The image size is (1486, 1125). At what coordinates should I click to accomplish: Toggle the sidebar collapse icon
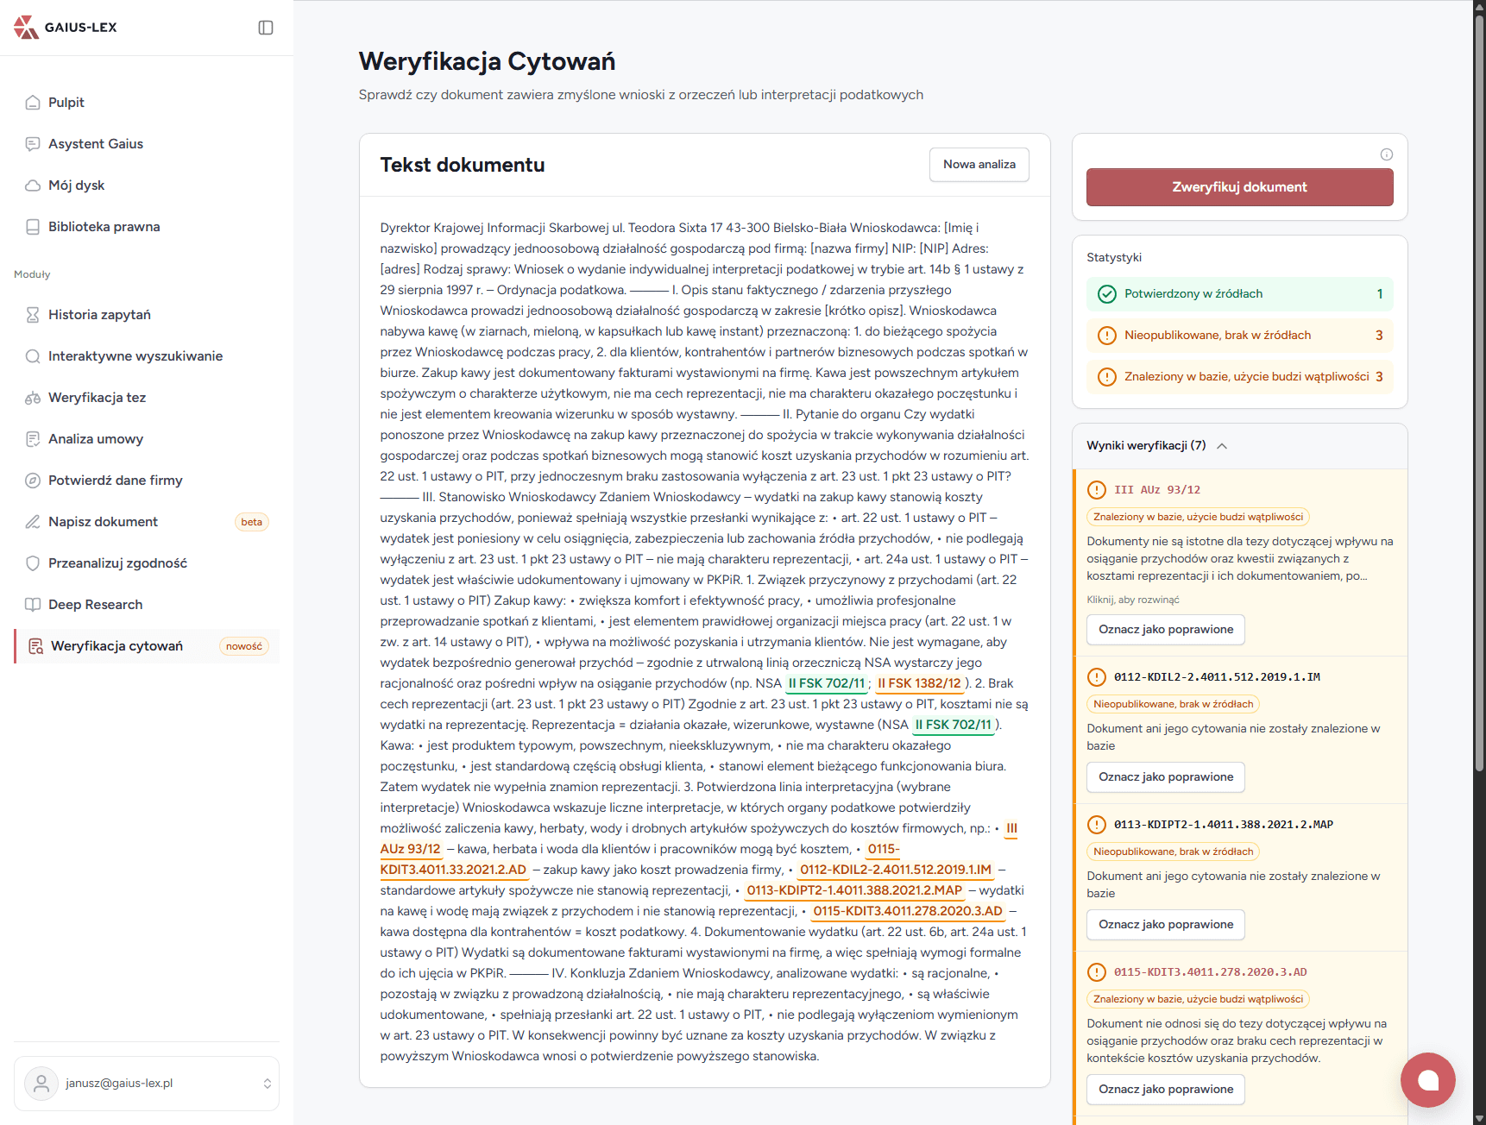(266, 28)
